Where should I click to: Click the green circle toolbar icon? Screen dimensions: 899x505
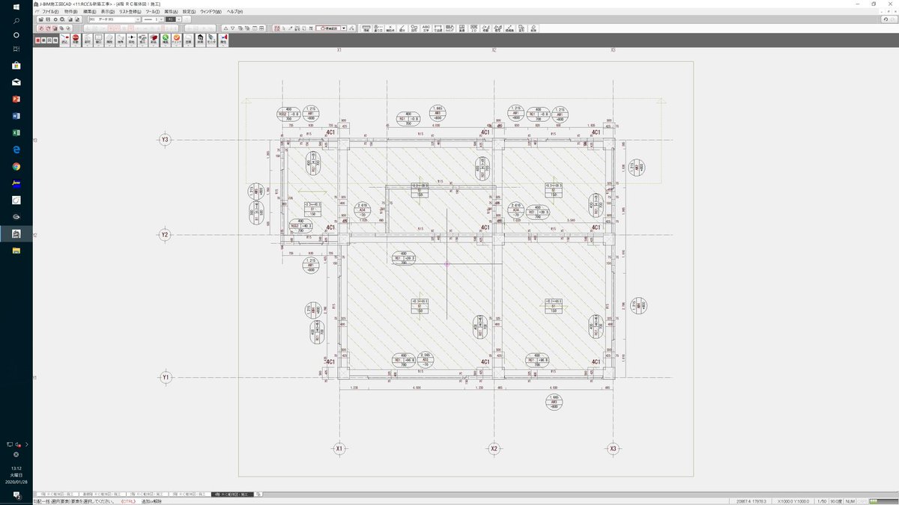pyautogui.click(x=166, y=39)
